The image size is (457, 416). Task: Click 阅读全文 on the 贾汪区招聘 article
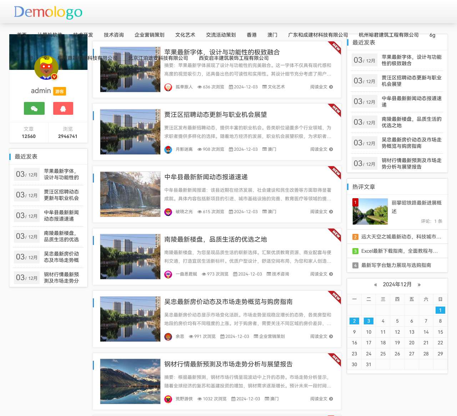[x=318, y=149]
